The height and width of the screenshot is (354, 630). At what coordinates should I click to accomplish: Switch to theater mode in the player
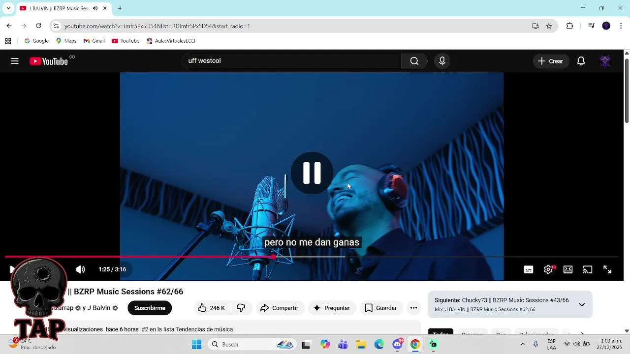pyautogui.click(x=568, y=269)
